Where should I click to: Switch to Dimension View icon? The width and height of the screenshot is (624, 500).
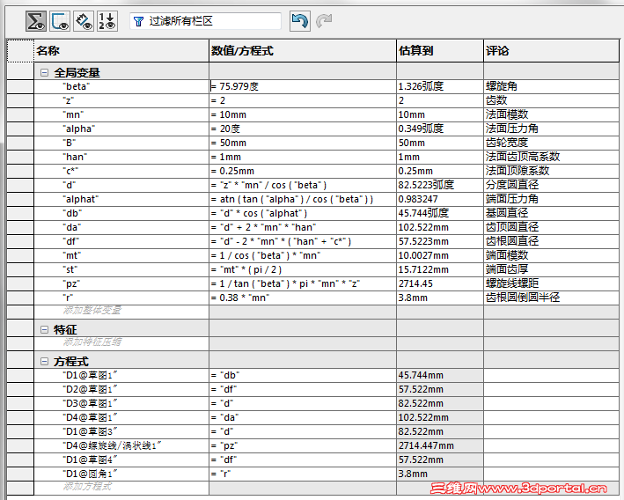tap(84, 21)
